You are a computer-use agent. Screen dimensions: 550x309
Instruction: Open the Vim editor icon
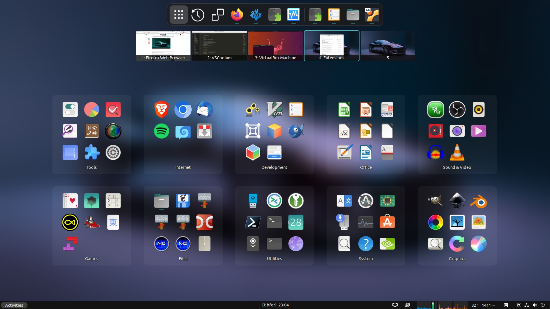pos(274,110)
